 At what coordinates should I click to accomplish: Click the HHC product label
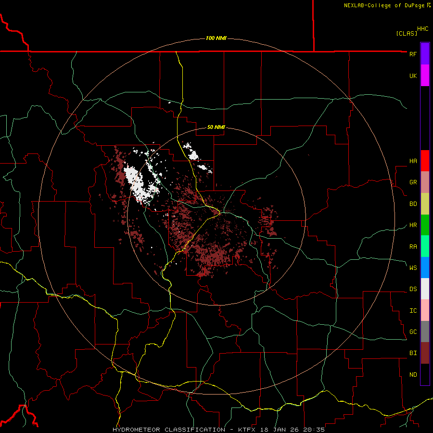click(x=423, y=29)
